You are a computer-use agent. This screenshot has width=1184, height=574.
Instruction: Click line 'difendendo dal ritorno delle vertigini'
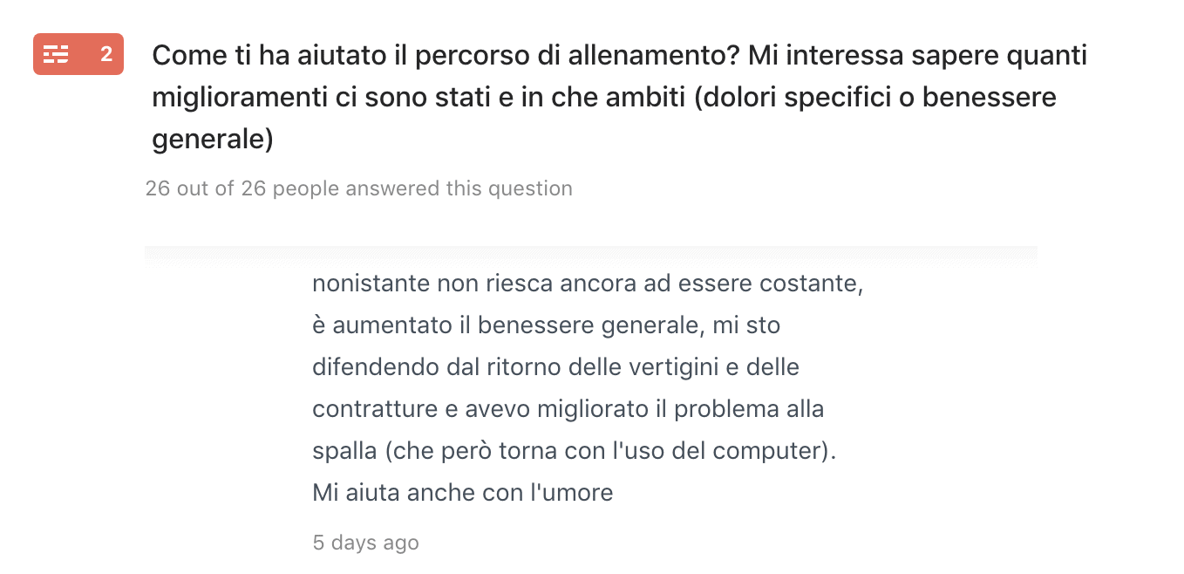pyautogui.click(x=556, y=367)
